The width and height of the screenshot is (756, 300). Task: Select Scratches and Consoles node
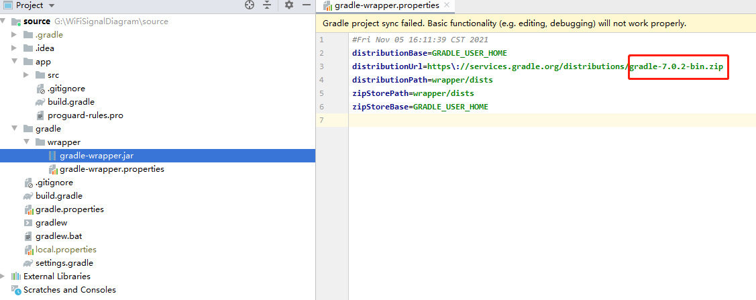tap(70, 290)
